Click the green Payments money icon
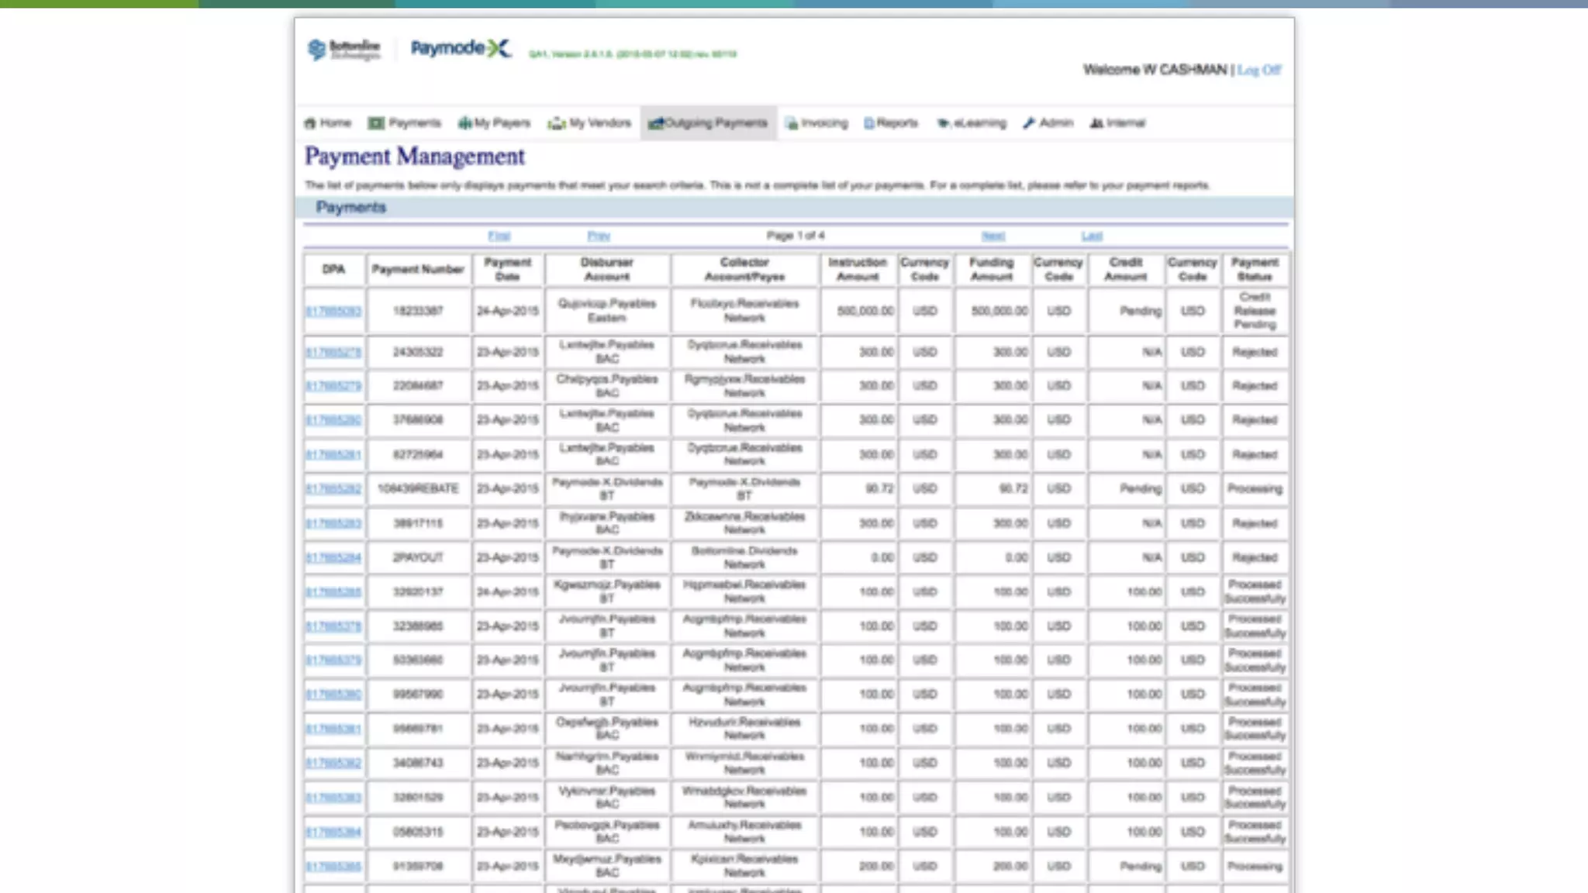 pyautogui.click(x=376, y=123)
